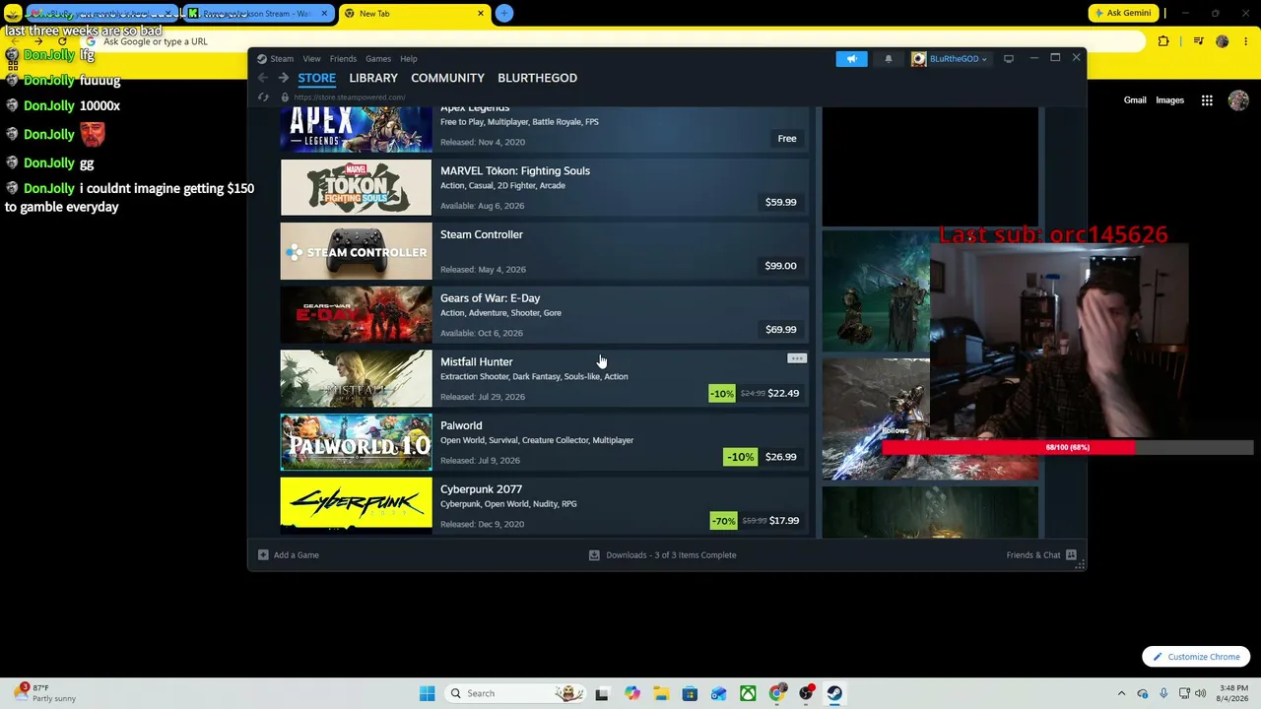Open the taskbar microphone indicator
The height and width of the screenshot is (709, 1261).
1163,693
